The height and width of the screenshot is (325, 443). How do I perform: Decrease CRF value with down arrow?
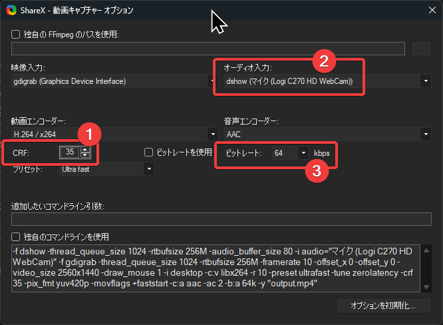(84, 155)
